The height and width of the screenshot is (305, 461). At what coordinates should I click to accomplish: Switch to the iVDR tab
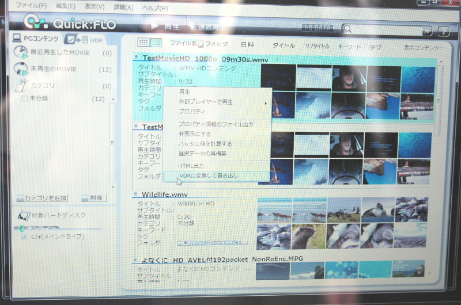point(92,40)
